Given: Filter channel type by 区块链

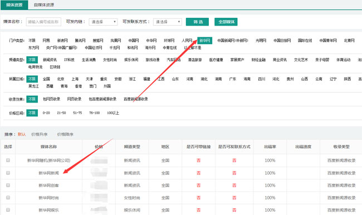Looking at the screenshot, I should (x=55, y=67).
